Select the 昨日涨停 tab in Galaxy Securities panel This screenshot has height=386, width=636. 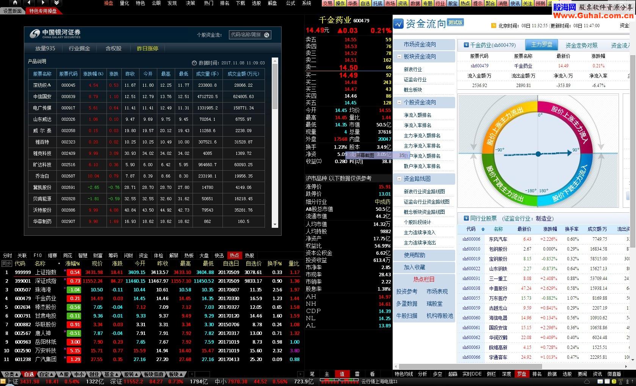coord(147,48)
